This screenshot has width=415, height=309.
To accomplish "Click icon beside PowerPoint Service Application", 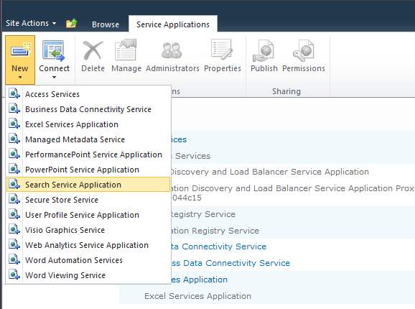I will tap(14, 169).
